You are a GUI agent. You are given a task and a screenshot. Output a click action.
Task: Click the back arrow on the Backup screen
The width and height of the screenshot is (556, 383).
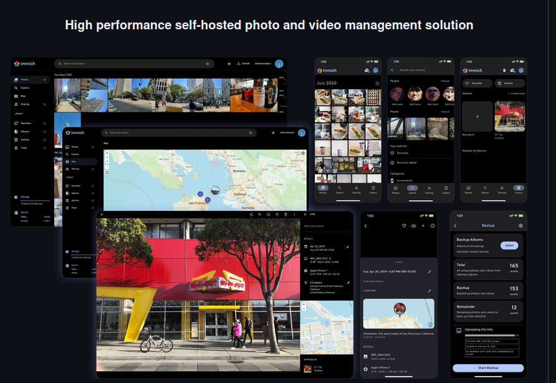click(x=456, y=226)
